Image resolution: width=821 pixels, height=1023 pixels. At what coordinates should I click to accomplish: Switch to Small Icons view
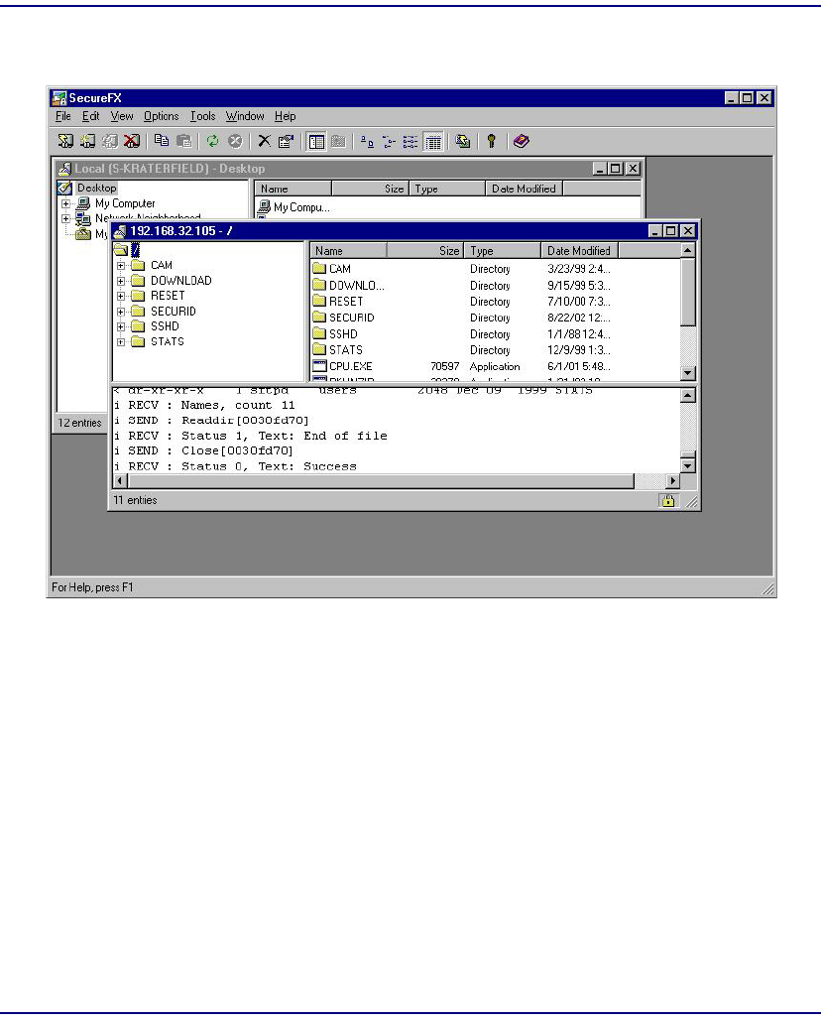tap(390, 141)
